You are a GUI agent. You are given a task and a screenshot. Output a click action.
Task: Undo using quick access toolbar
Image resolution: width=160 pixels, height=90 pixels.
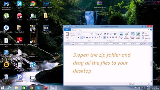coord(72,27)
